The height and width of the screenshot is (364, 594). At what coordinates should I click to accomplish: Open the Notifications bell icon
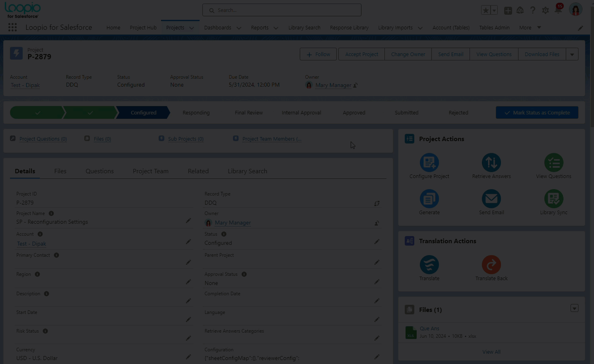pos(558,10)
